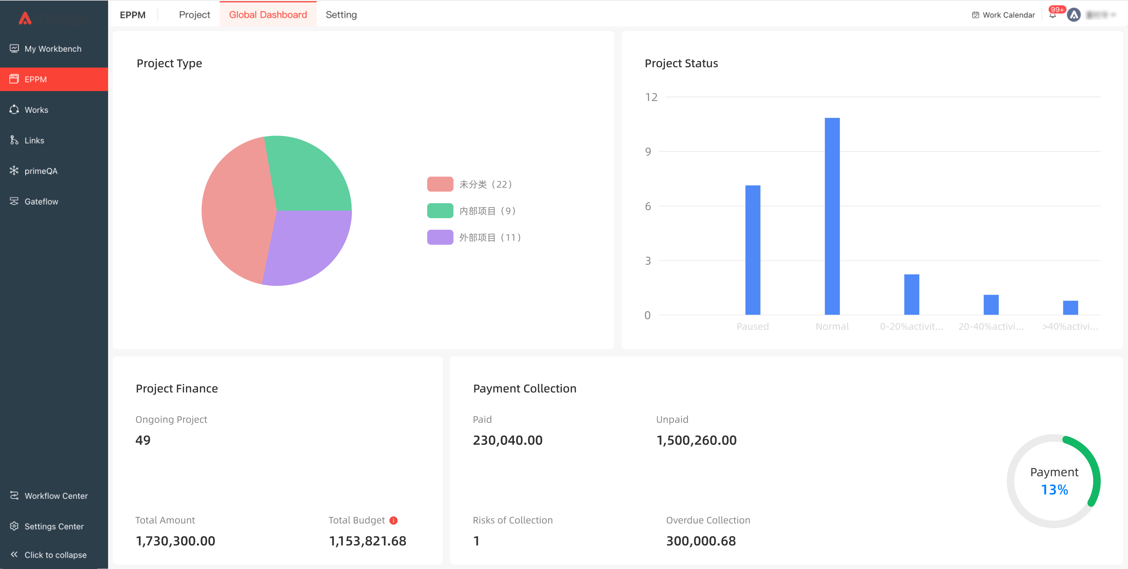This screenshot has height=569, width=1128.
Task: Open the Setting tab
Action: [341, 14]
